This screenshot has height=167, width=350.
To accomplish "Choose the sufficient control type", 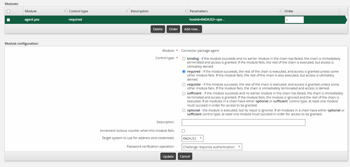I will click(x=184, y=93).
